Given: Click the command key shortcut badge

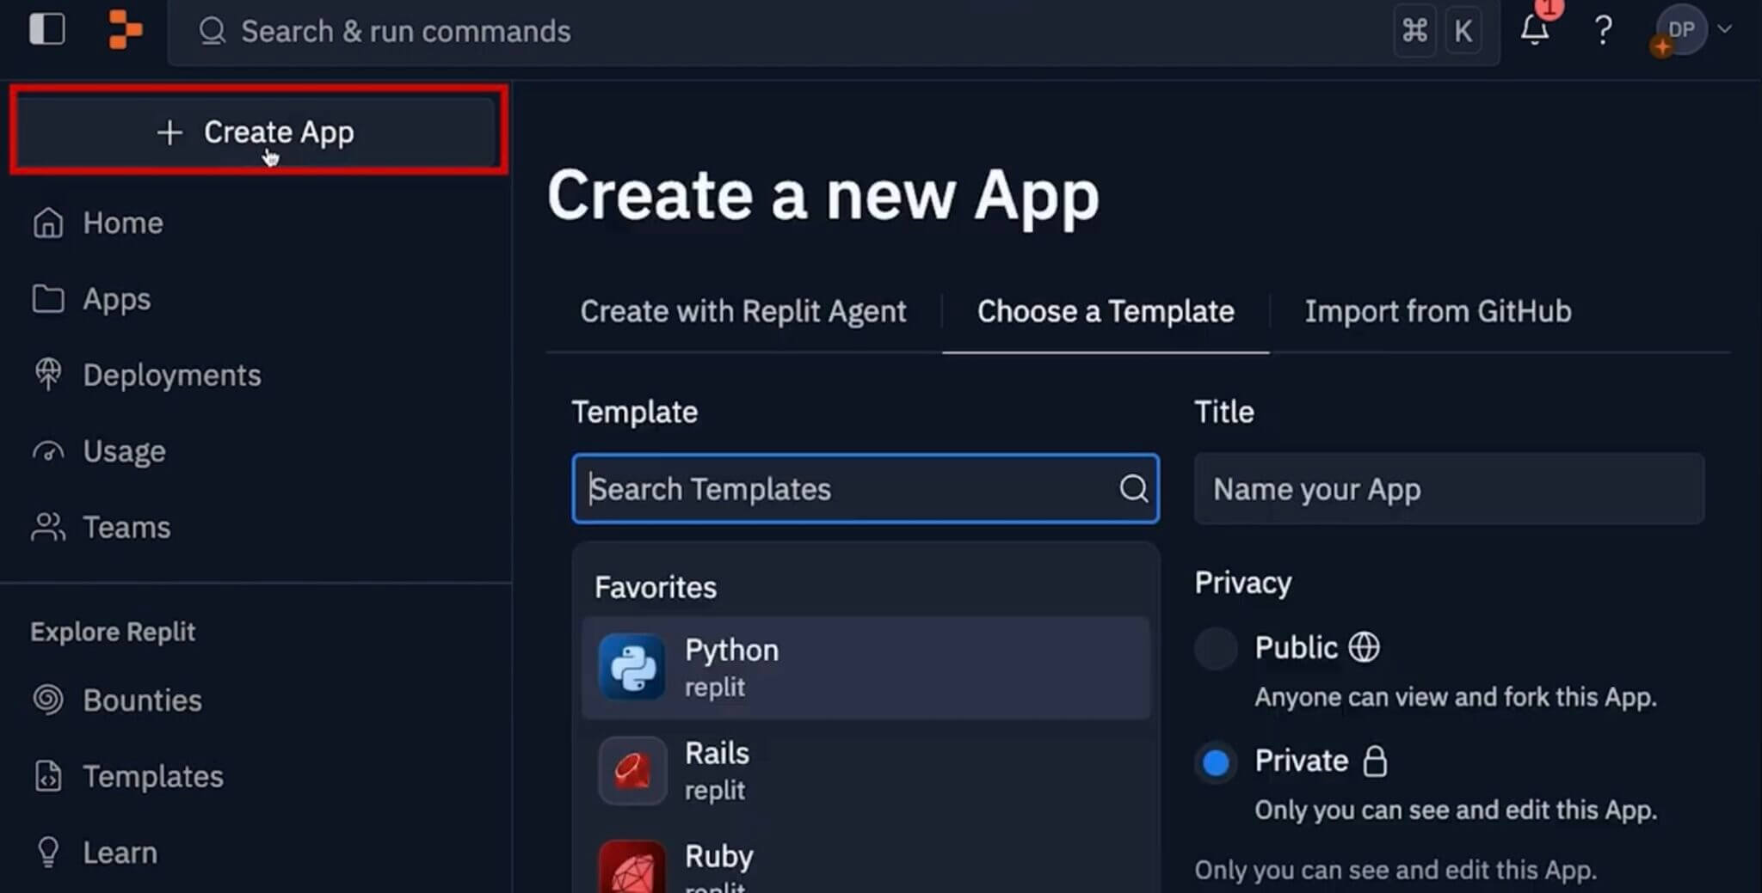Looking at the screenshot, I should coord(1415,32).
